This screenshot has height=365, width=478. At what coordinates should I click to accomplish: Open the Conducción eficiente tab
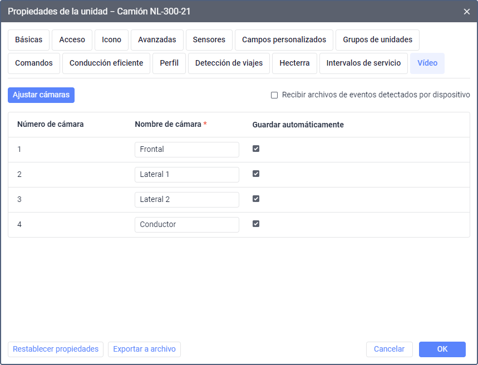pos(106,63)
